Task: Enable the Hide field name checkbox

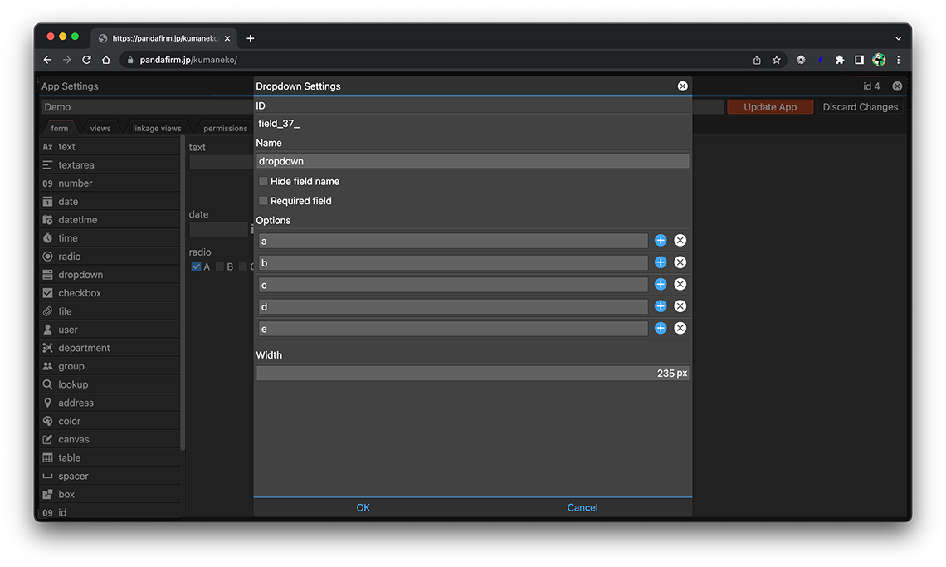Action: point(264,181)
